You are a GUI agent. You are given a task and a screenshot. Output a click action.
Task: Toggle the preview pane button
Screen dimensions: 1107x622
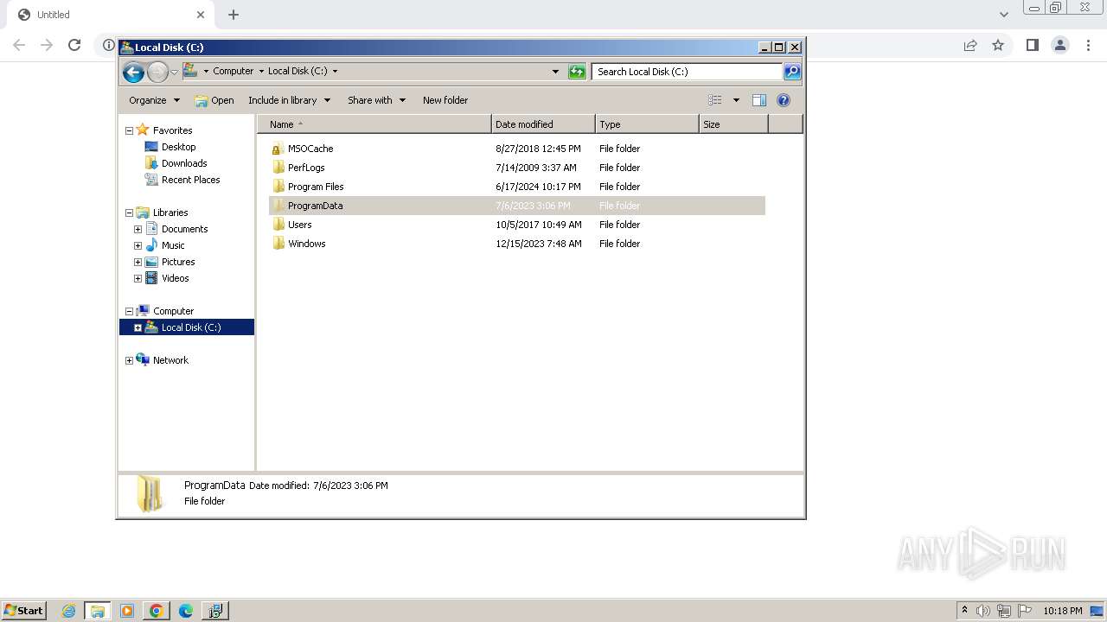click(759, 100)
